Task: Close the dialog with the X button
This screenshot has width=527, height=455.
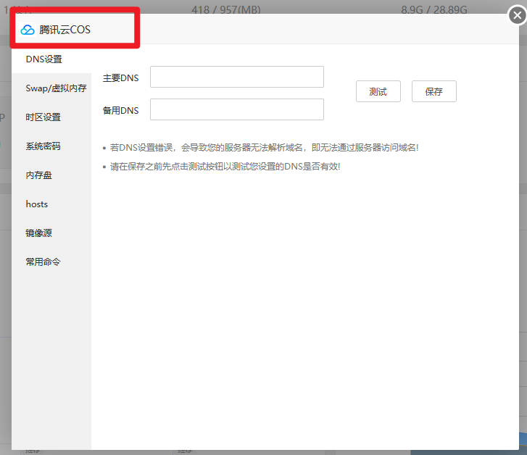Action: click(518, 15)
